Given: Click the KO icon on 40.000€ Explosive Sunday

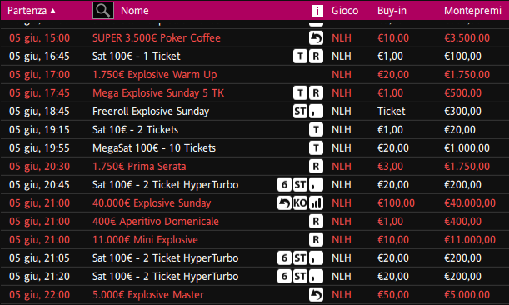Looking at the screenshot, I should coord(300,203).
